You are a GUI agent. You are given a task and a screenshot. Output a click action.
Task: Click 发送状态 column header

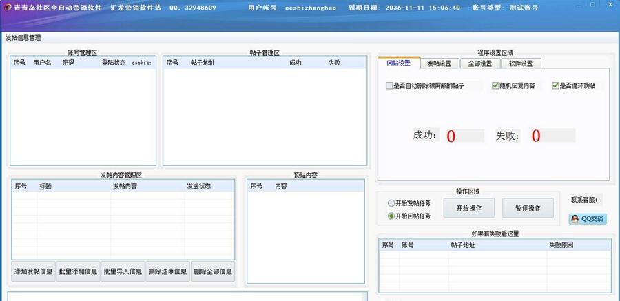[x=198, y=186]
